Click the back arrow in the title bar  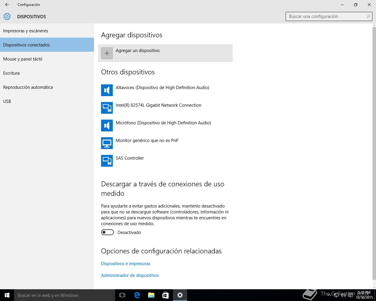point(7,5)
